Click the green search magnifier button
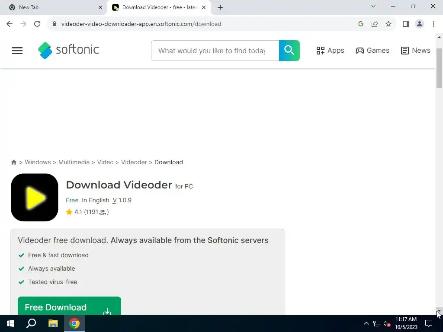The height and width of the screenshot is (332, 443). tap(289, 51)
